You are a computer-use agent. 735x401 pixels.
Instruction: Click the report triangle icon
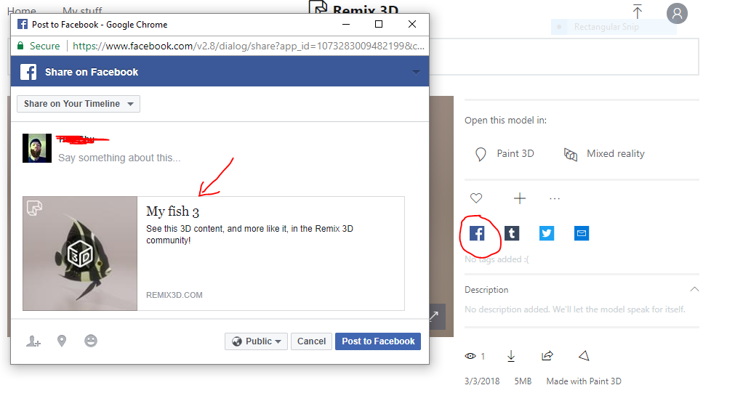[584, 356]
